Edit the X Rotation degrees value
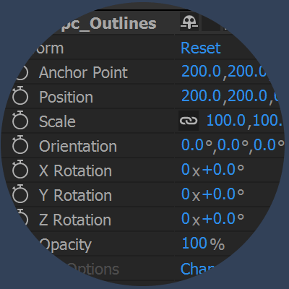 223,169
